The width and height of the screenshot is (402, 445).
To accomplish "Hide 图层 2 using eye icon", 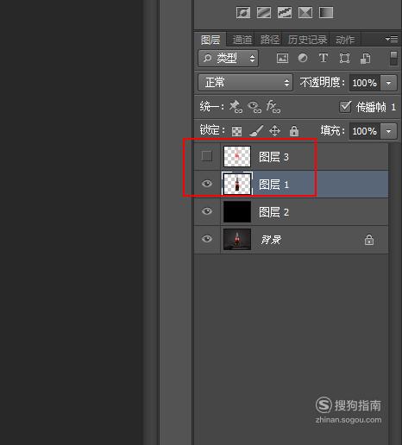I will click(x=207, y=211).
